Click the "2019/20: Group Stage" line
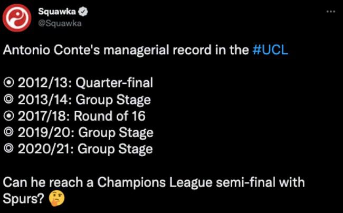343x213 pixels. point(85,132)
